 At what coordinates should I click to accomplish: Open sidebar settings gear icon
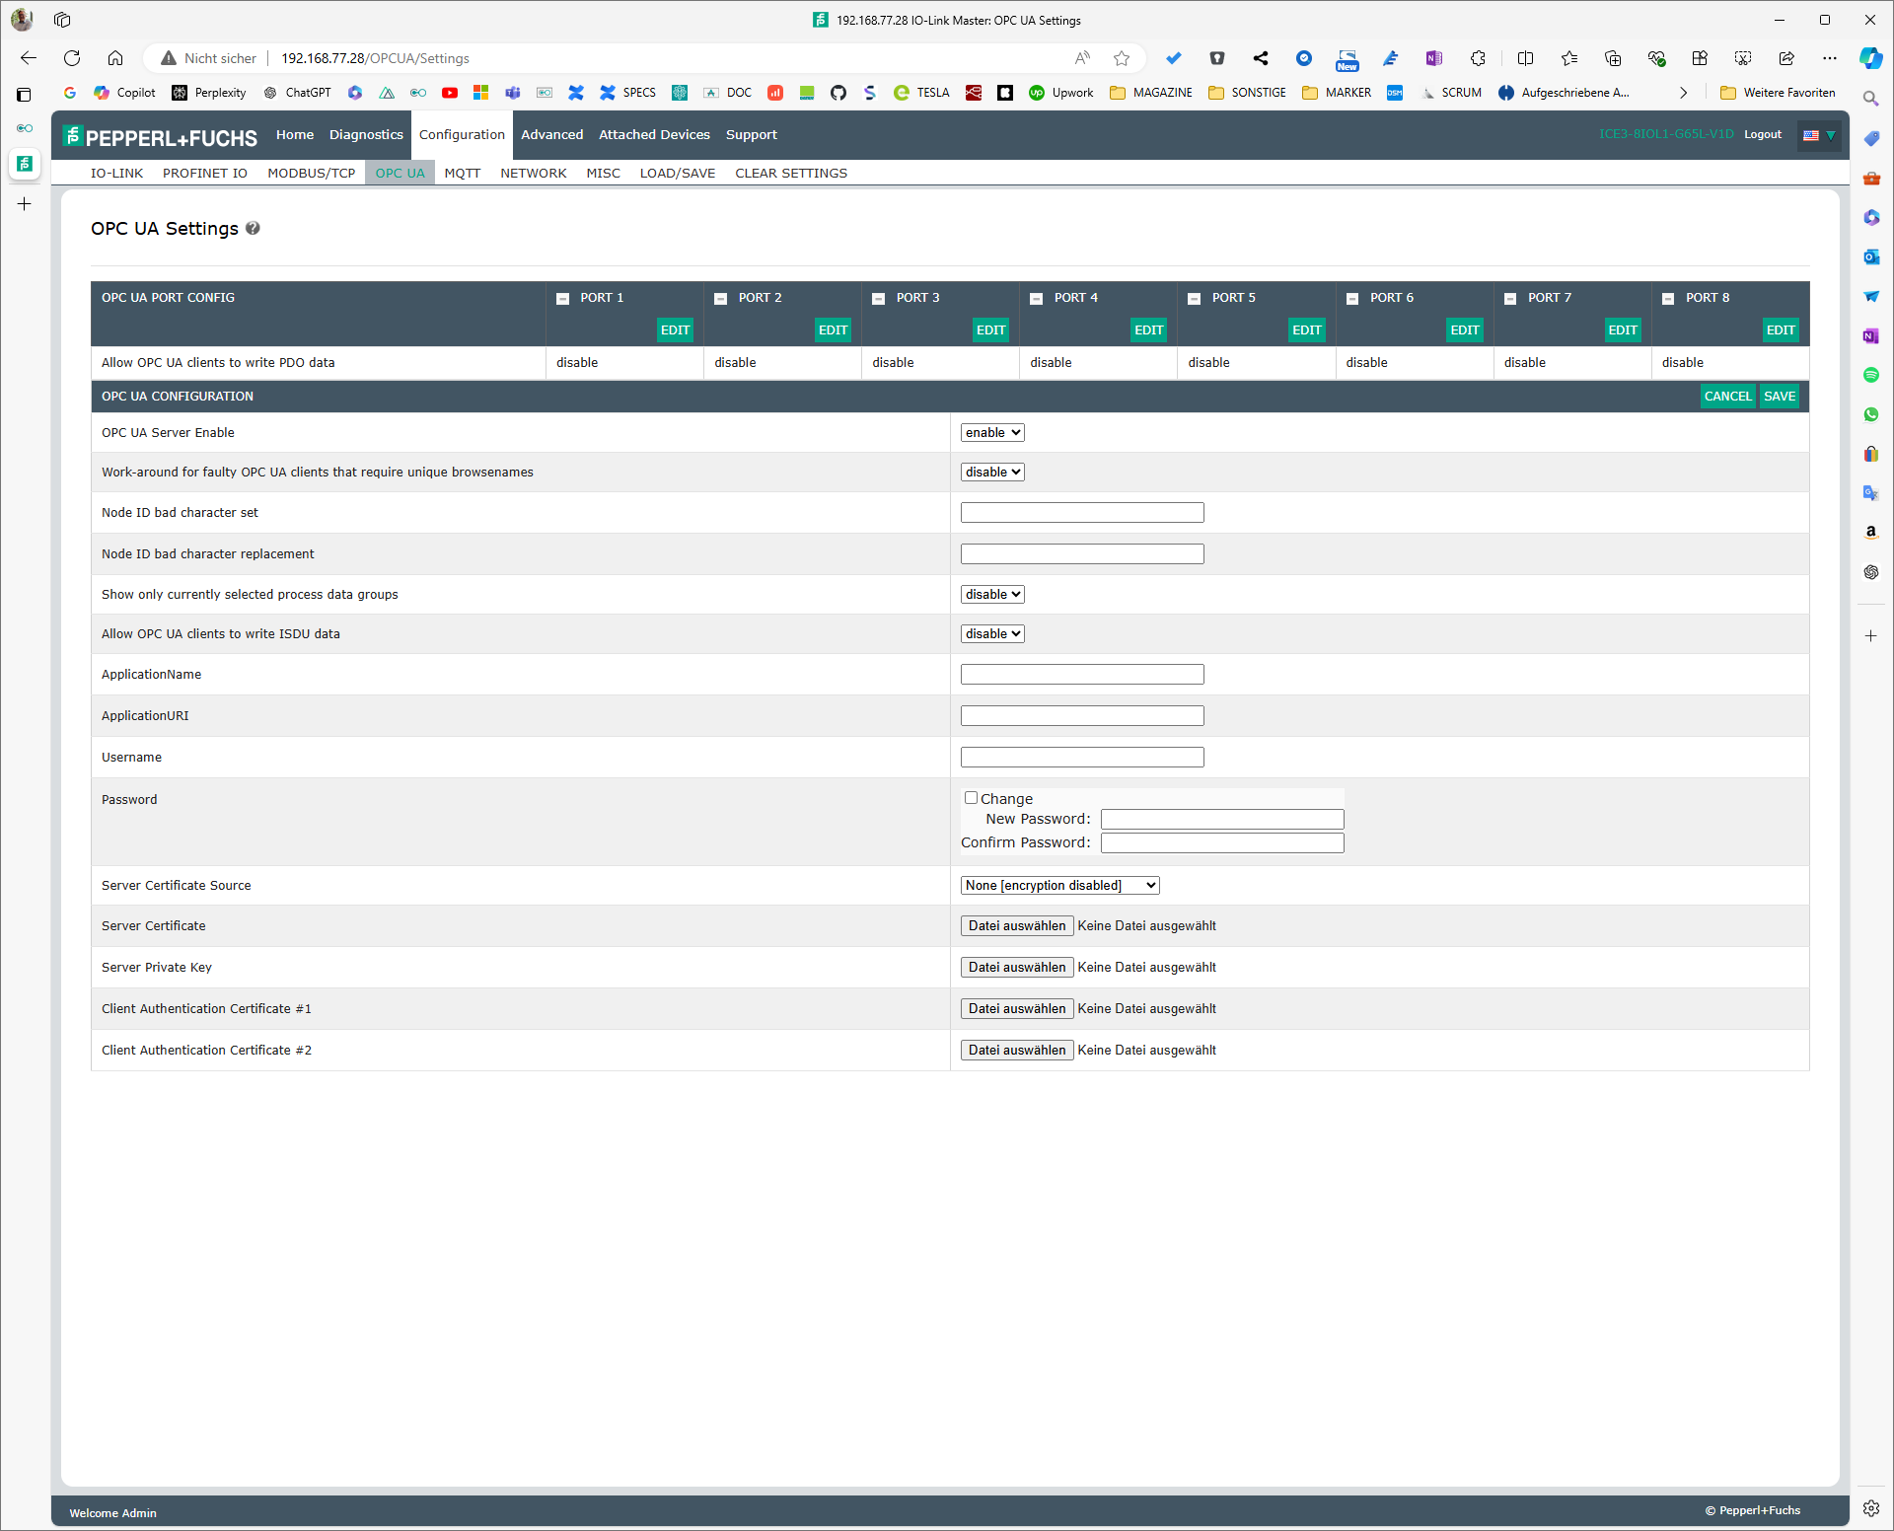click(x=1871, y=1508)
